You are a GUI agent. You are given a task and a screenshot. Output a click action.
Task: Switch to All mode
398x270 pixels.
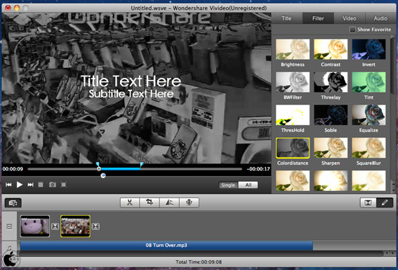point(248,185)
